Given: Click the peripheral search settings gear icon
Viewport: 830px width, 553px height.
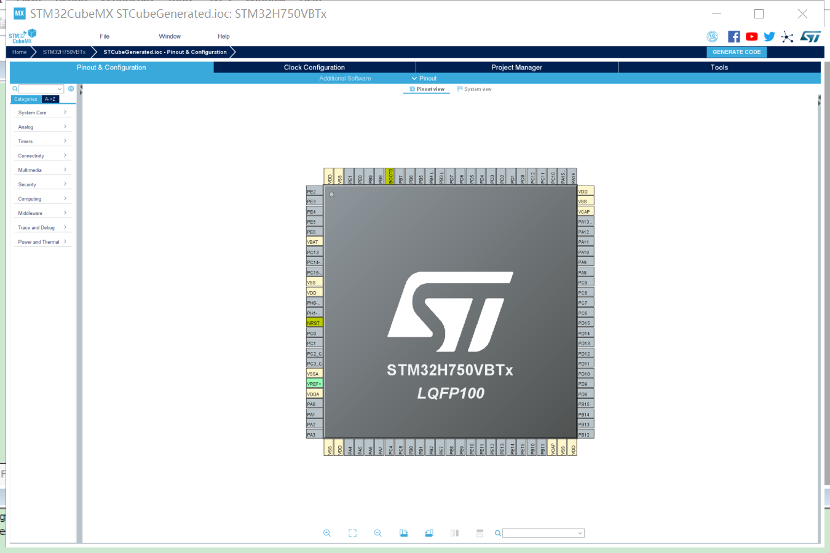Looking at the screenshot, I should (x=71, y=88).
